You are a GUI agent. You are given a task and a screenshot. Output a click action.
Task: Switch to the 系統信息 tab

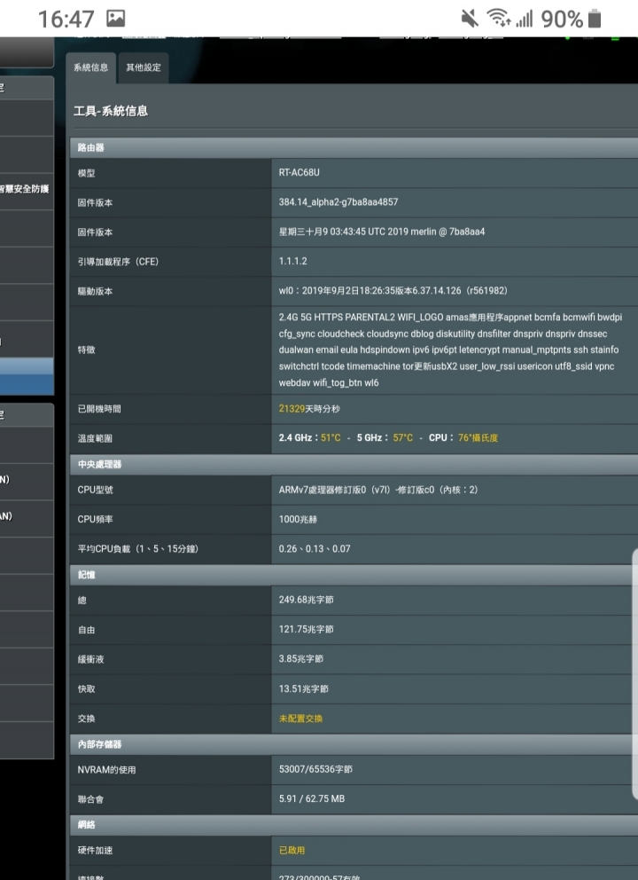pos(90,68)
